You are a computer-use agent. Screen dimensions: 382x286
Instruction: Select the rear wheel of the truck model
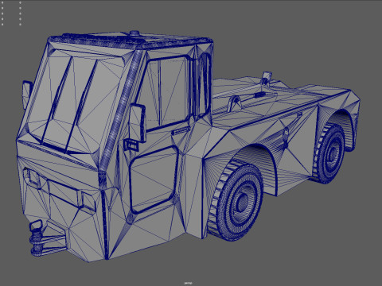coord(329,153)
